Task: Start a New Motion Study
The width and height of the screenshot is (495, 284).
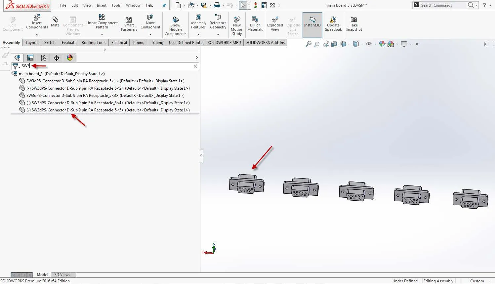Action: pyautogui.click(x=237, y=26)
